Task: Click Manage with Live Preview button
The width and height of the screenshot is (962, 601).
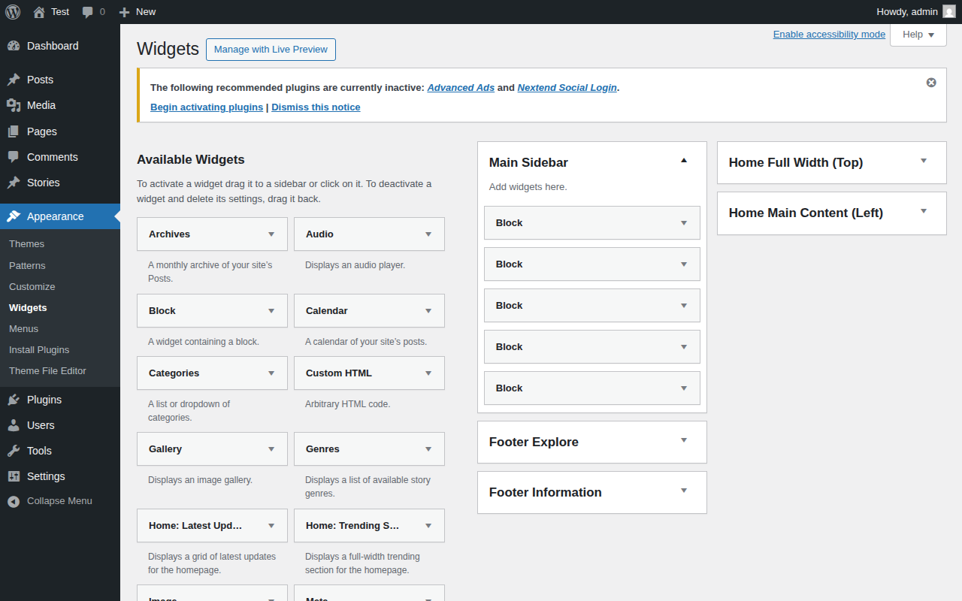Action: [271, 50]
